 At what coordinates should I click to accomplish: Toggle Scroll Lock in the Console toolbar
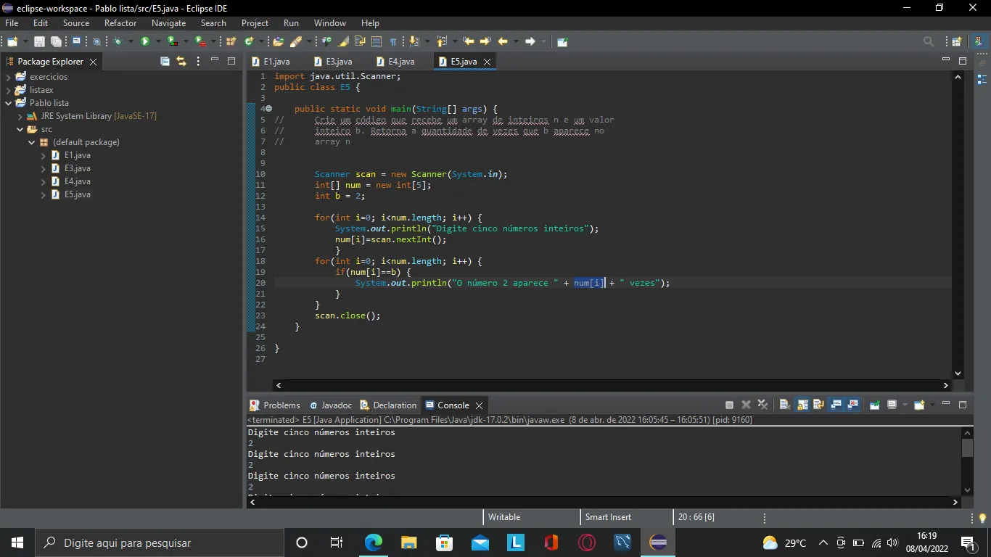pyautogui.click(x=802, y=405)
